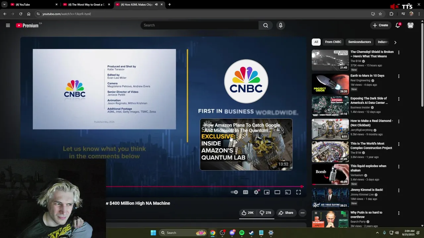Switch player to theater mode
Screen dimensions: 424x238
tap(277, 192)
